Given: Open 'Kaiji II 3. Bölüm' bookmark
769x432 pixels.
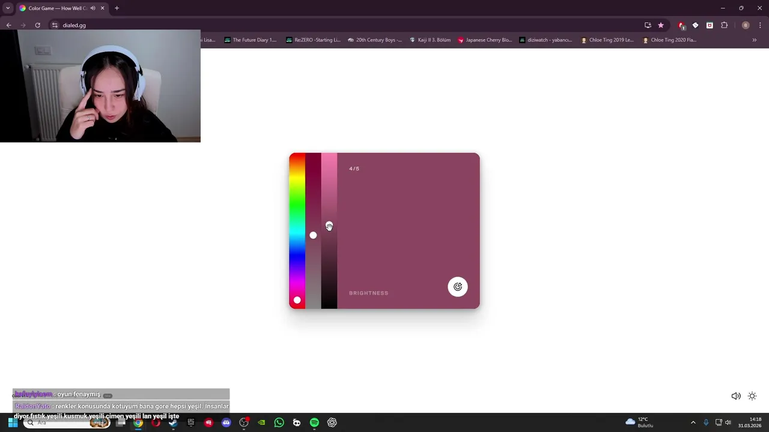Looking at the screenshot, I should (x=430, y=40).
